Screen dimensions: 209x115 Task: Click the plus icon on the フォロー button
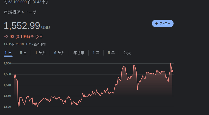click(156, 23)
